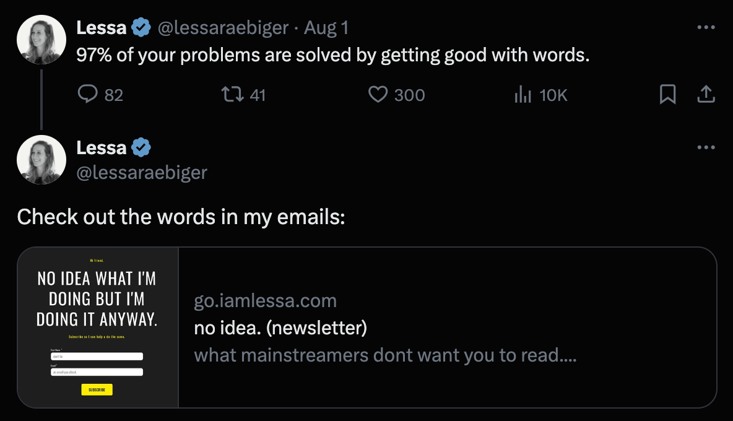
Task: Open Lessa's avatar on first tweet
Action: pos(41,39)
